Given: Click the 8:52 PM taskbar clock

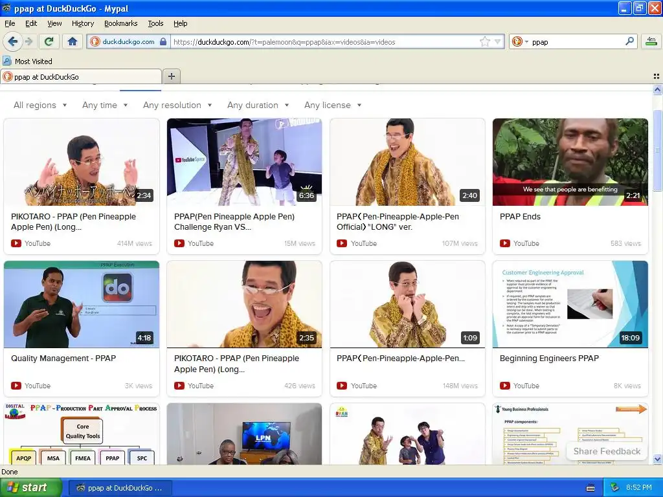Looking at the screenshot, I should (639, 488).
